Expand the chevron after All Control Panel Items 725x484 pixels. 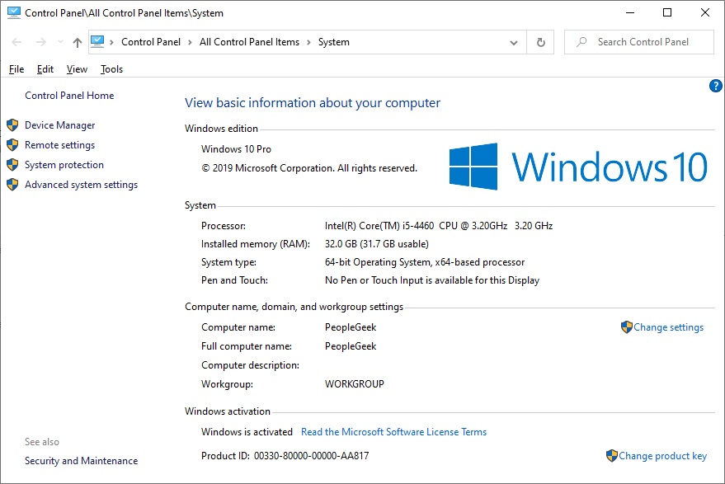pyautogui.click(x=308, y=43)
